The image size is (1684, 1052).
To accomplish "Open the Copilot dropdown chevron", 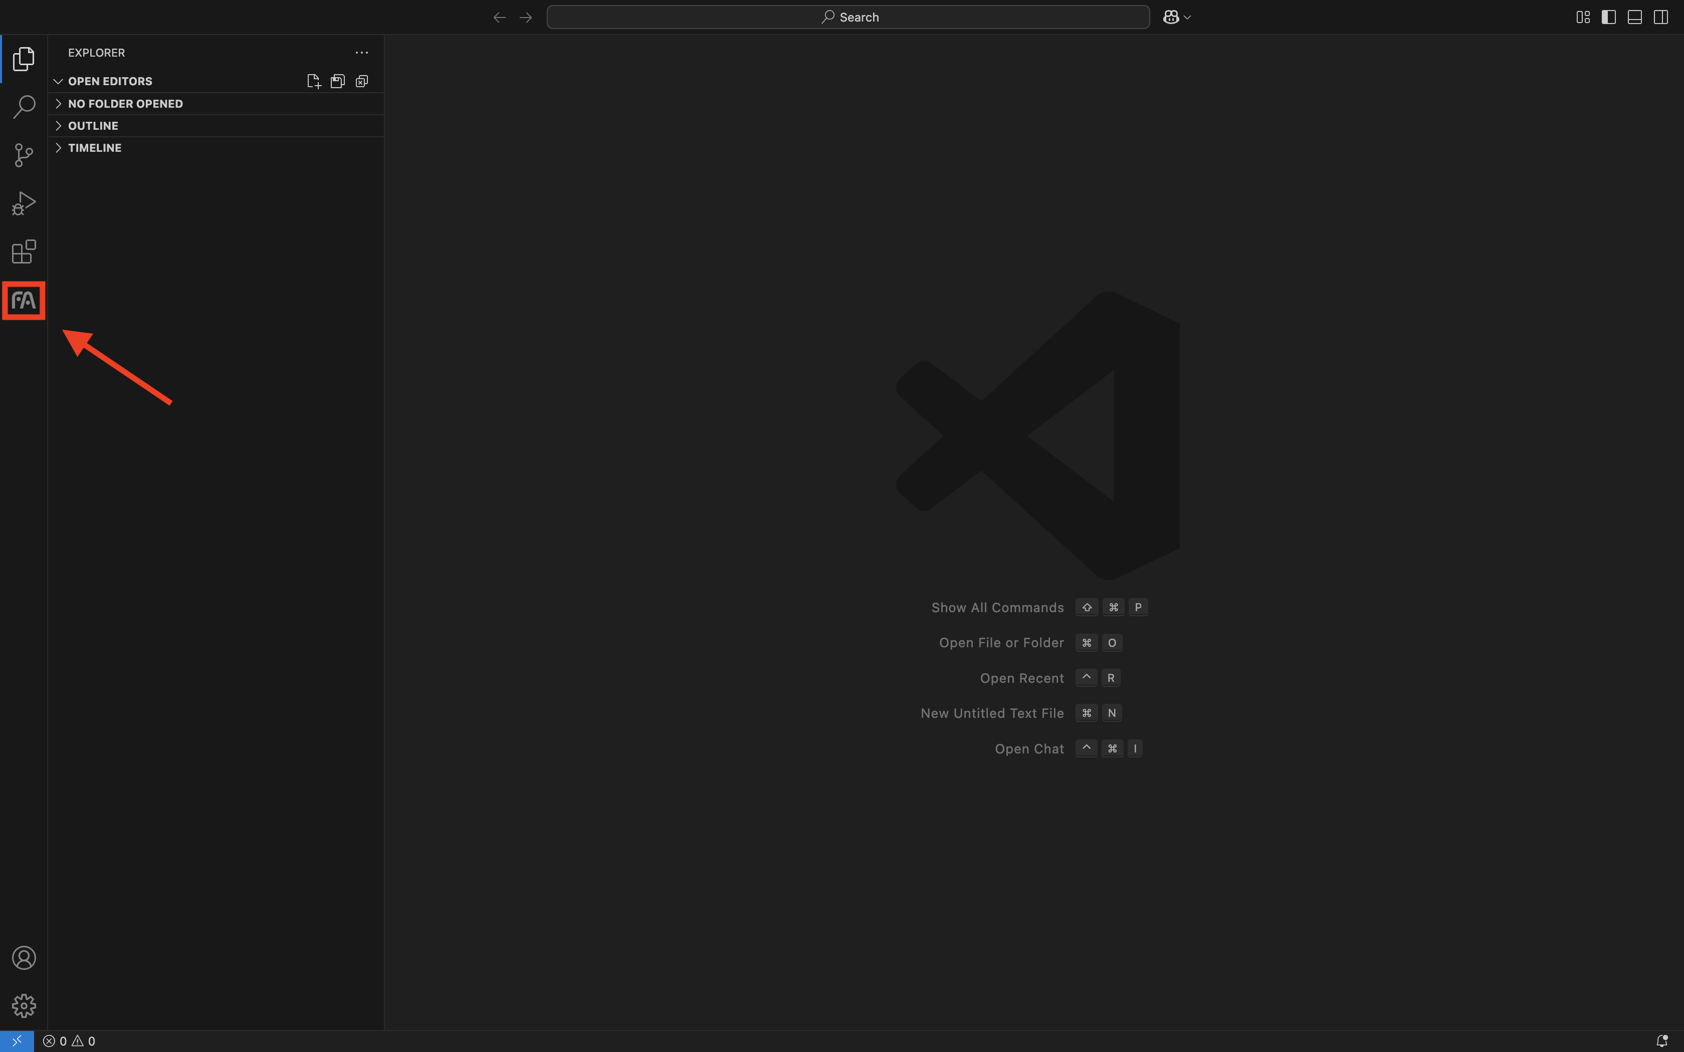I will (1187, 18).
